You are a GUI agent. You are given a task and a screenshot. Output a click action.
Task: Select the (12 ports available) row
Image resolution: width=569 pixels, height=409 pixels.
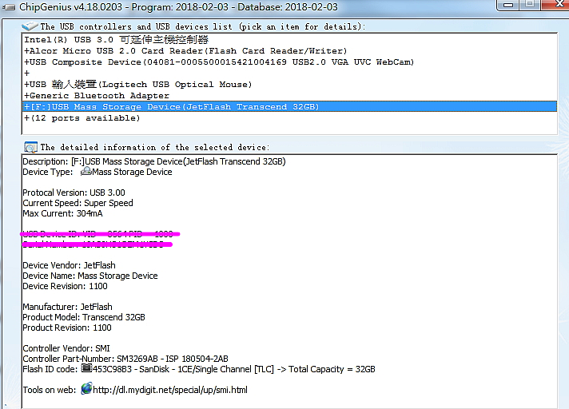[289, 118]
